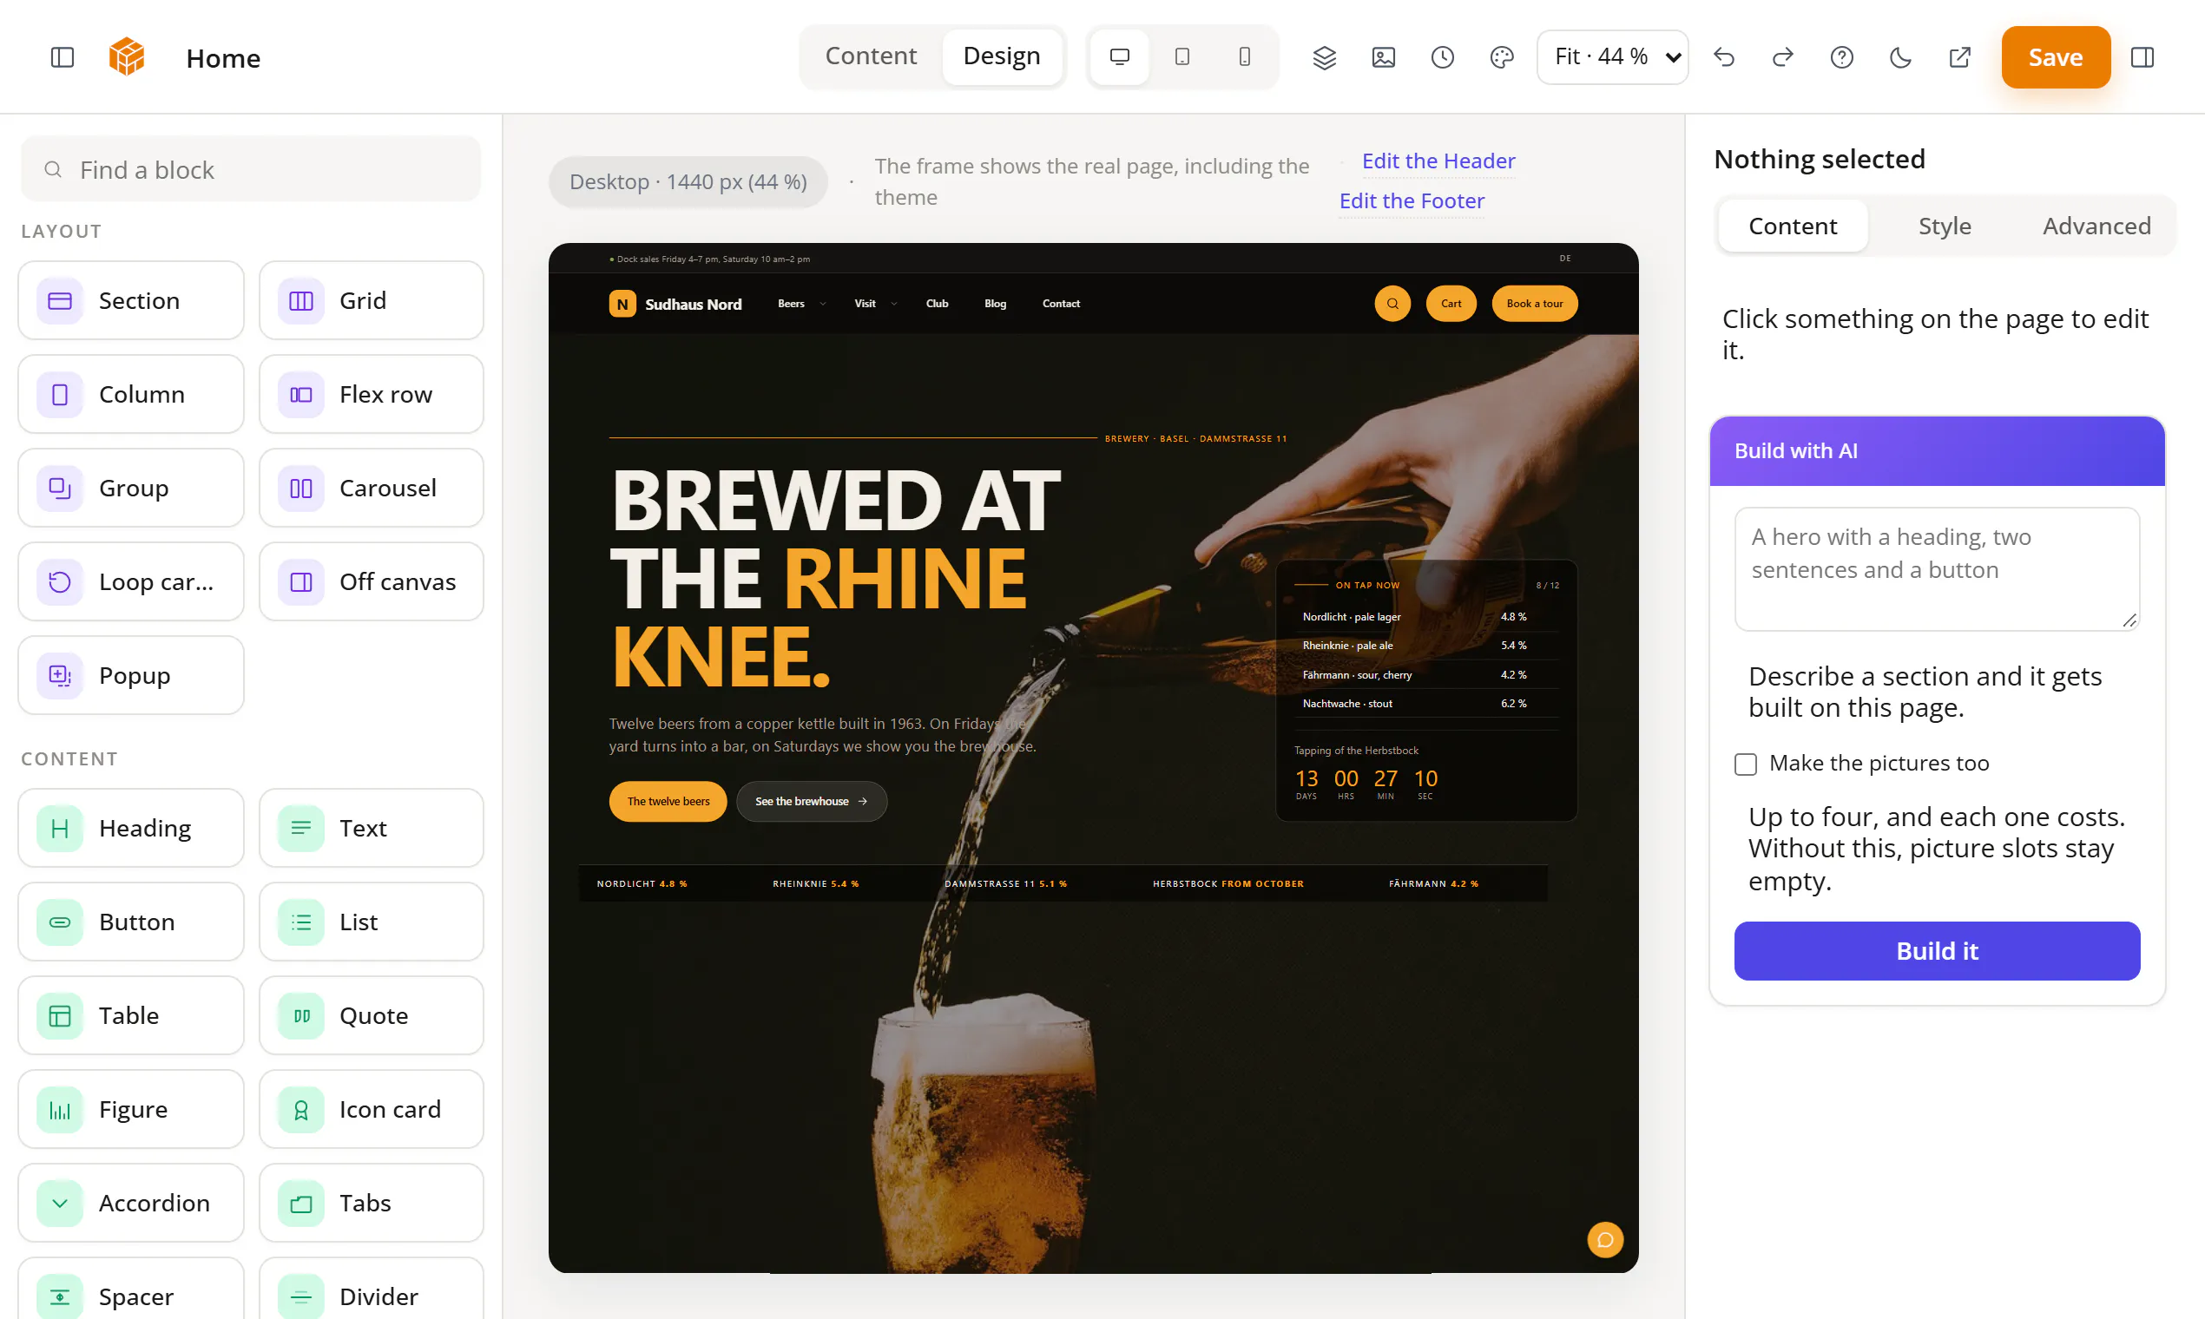This screenshot has width=2205, height=1319.
Task: Switch to the Design mode tab
Action: (1001, 56)
